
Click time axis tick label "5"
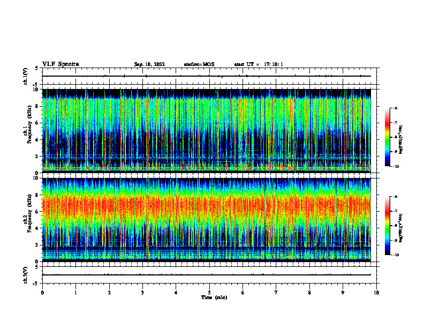tap(209, 293)
